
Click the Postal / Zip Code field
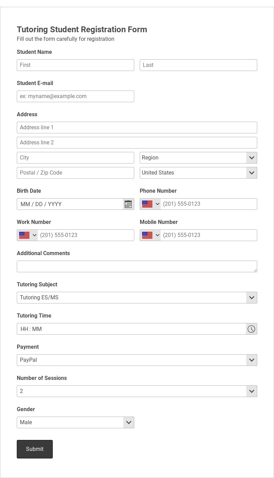pos(75,173)
